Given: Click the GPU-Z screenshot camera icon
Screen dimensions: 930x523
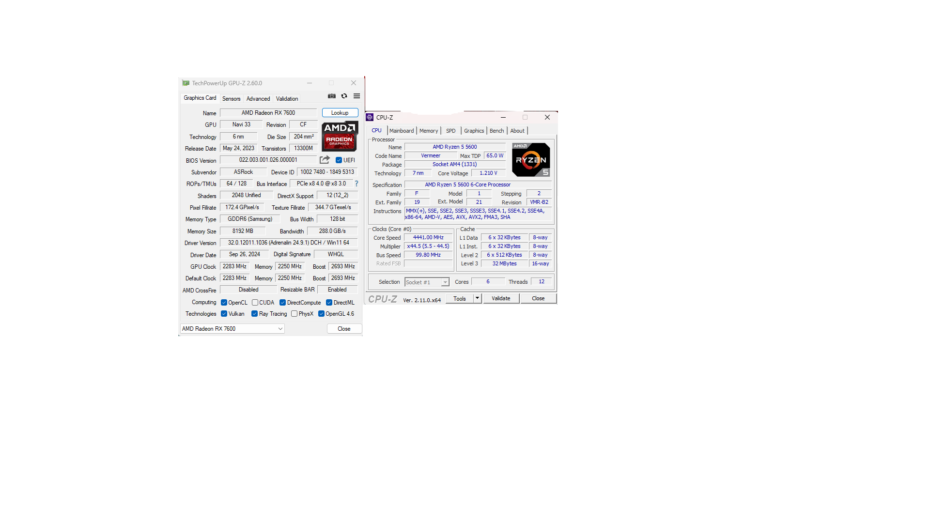Looking at the screenshot, I should (332, 96).
